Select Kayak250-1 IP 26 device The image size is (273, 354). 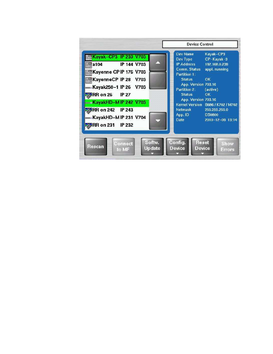point(117,87)
